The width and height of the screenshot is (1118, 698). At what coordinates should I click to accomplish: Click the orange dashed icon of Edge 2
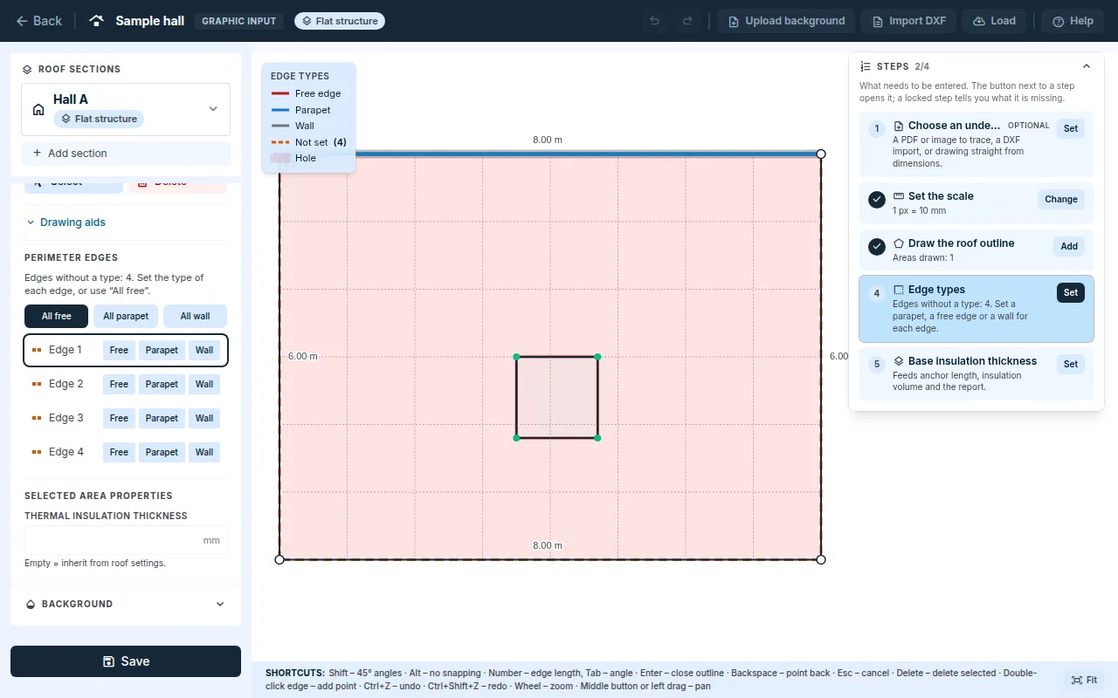pyautogui.click(x=37, y=384)
